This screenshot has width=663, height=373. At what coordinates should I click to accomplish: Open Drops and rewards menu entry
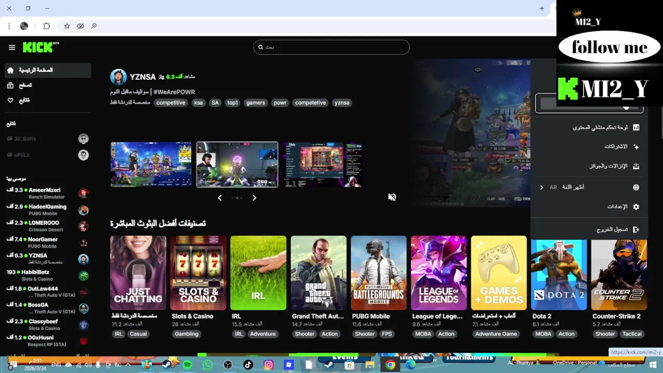point(590,166)
